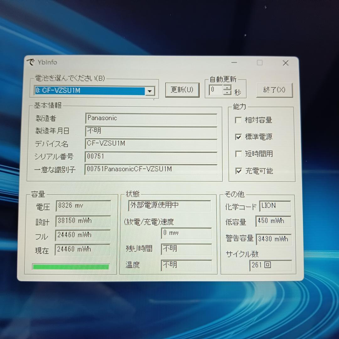The height and width of the screenshot is (339, 339).
Task: Click the 残り時間 value field
Action: pyautogui.click(x=186, y=249)
